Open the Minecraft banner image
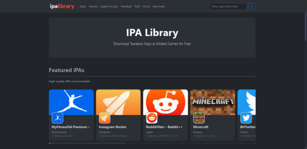The image size is (307, 149). (x=213, y=102)
